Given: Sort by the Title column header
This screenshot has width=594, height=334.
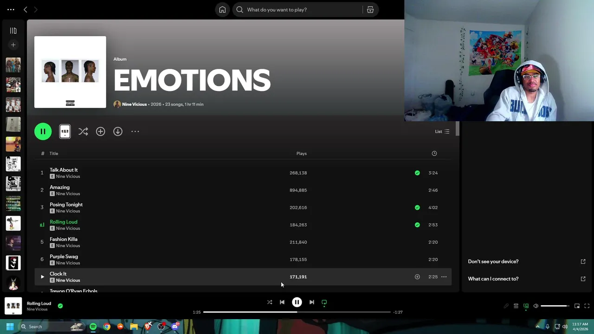Looking at the screenshot, I should click(54, 154).
